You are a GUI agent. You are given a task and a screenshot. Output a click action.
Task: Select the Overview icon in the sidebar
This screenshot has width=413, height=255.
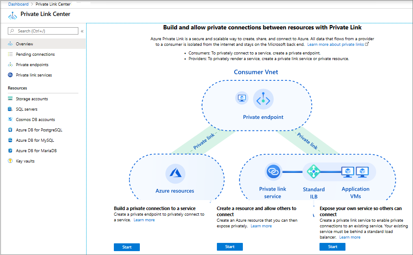click(10, 44)
